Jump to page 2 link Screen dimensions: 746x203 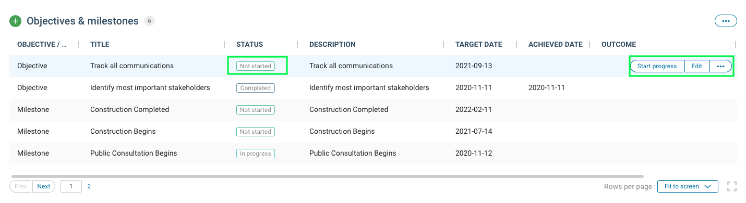[x=89, y=186]
